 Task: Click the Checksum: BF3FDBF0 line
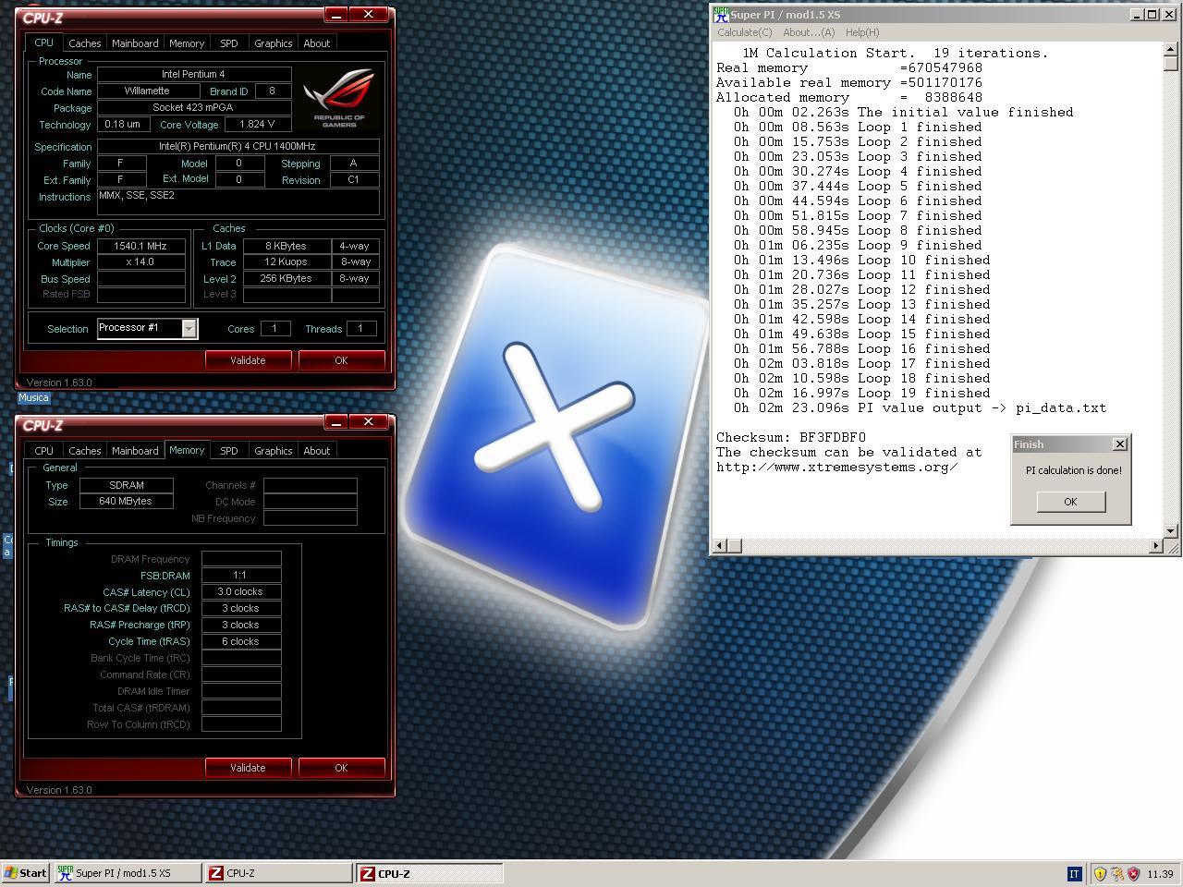[x=791, y=437]
